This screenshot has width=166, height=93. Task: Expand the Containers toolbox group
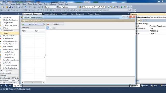coord(10,75)
